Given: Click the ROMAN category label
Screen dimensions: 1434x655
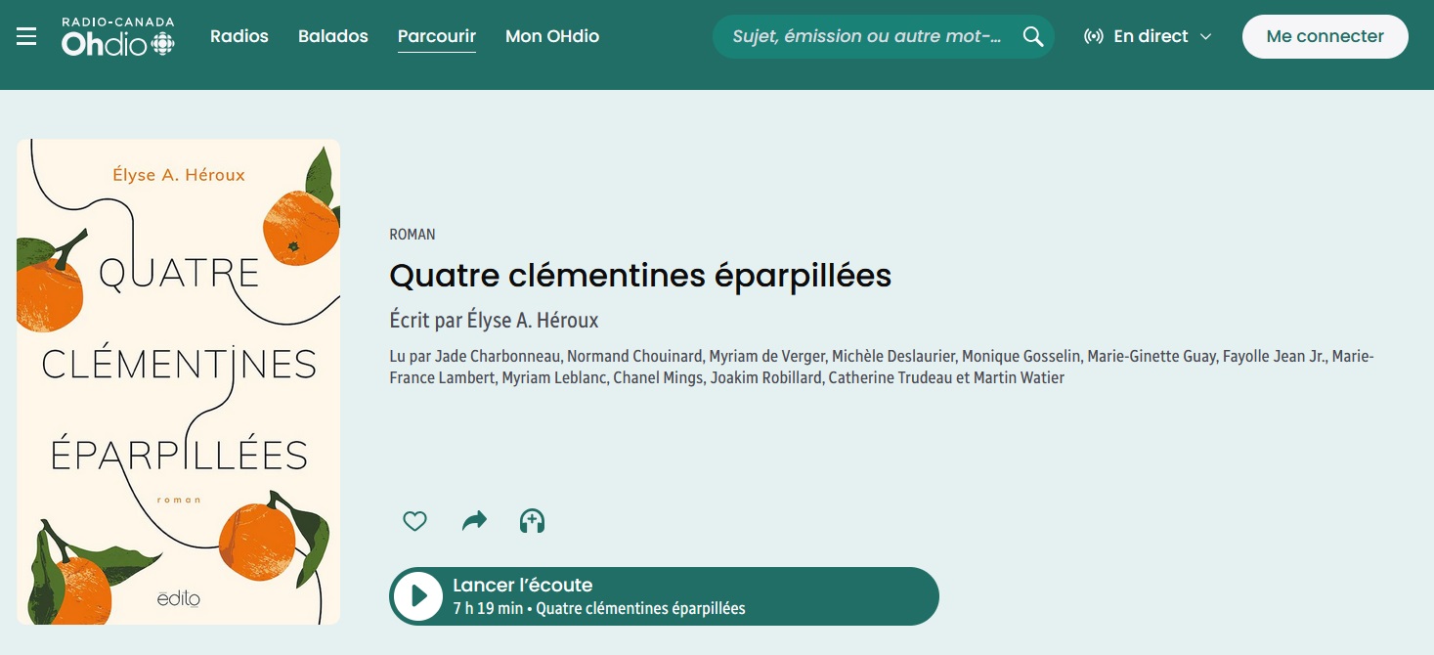Looking at the screenshot, I should tap(413, 235).
